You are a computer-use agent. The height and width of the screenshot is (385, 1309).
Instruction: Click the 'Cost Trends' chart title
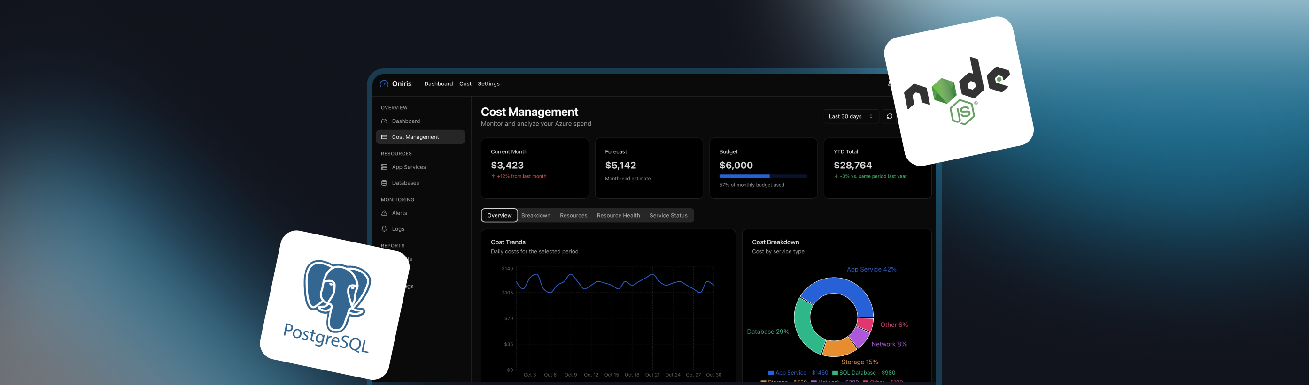pos(508,242)
